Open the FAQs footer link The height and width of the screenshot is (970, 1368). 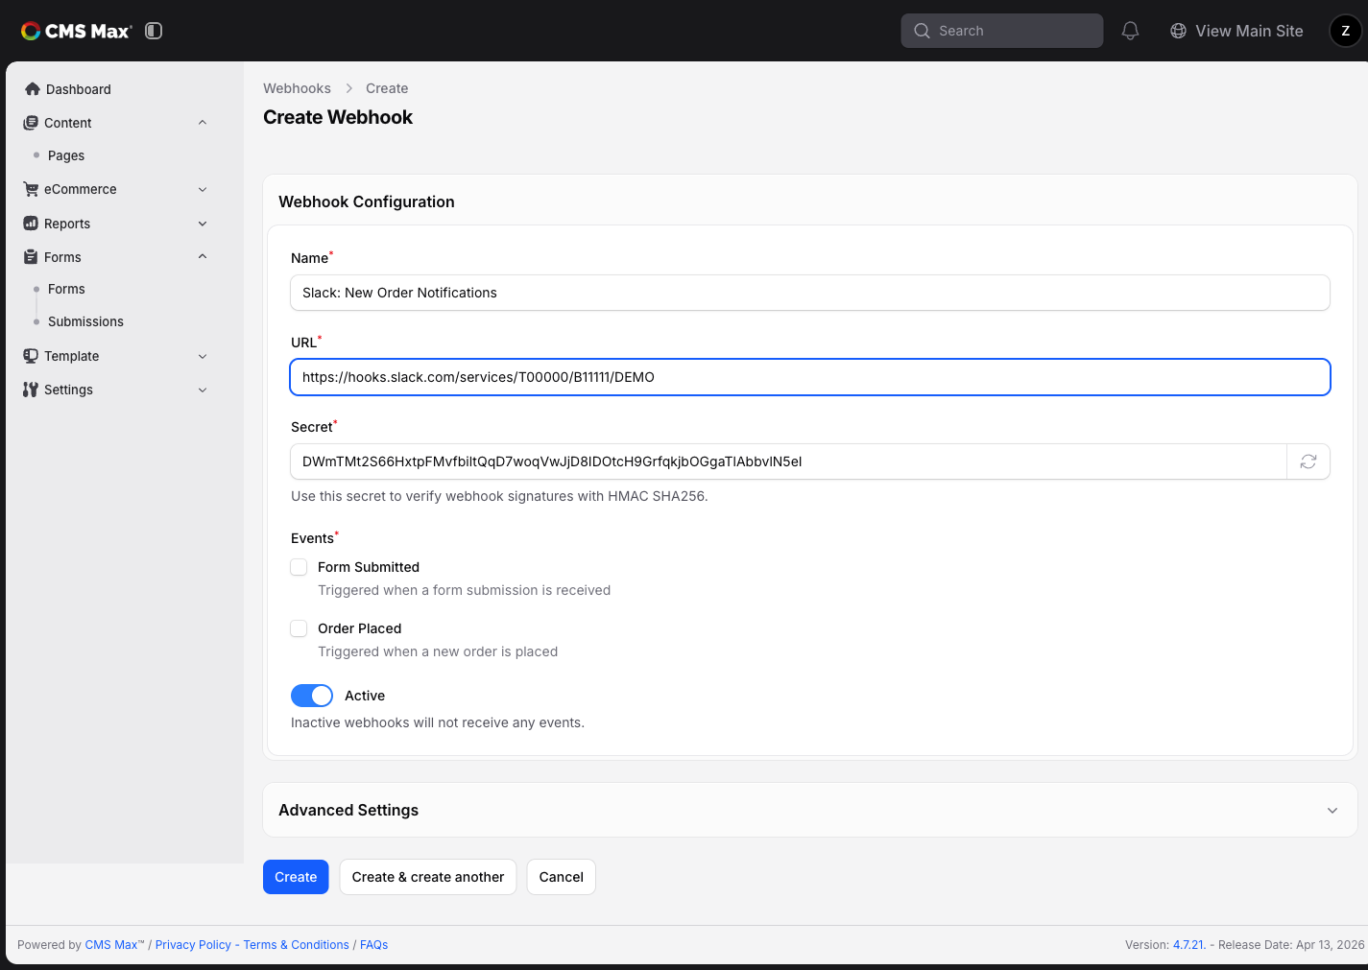(373, 945)
